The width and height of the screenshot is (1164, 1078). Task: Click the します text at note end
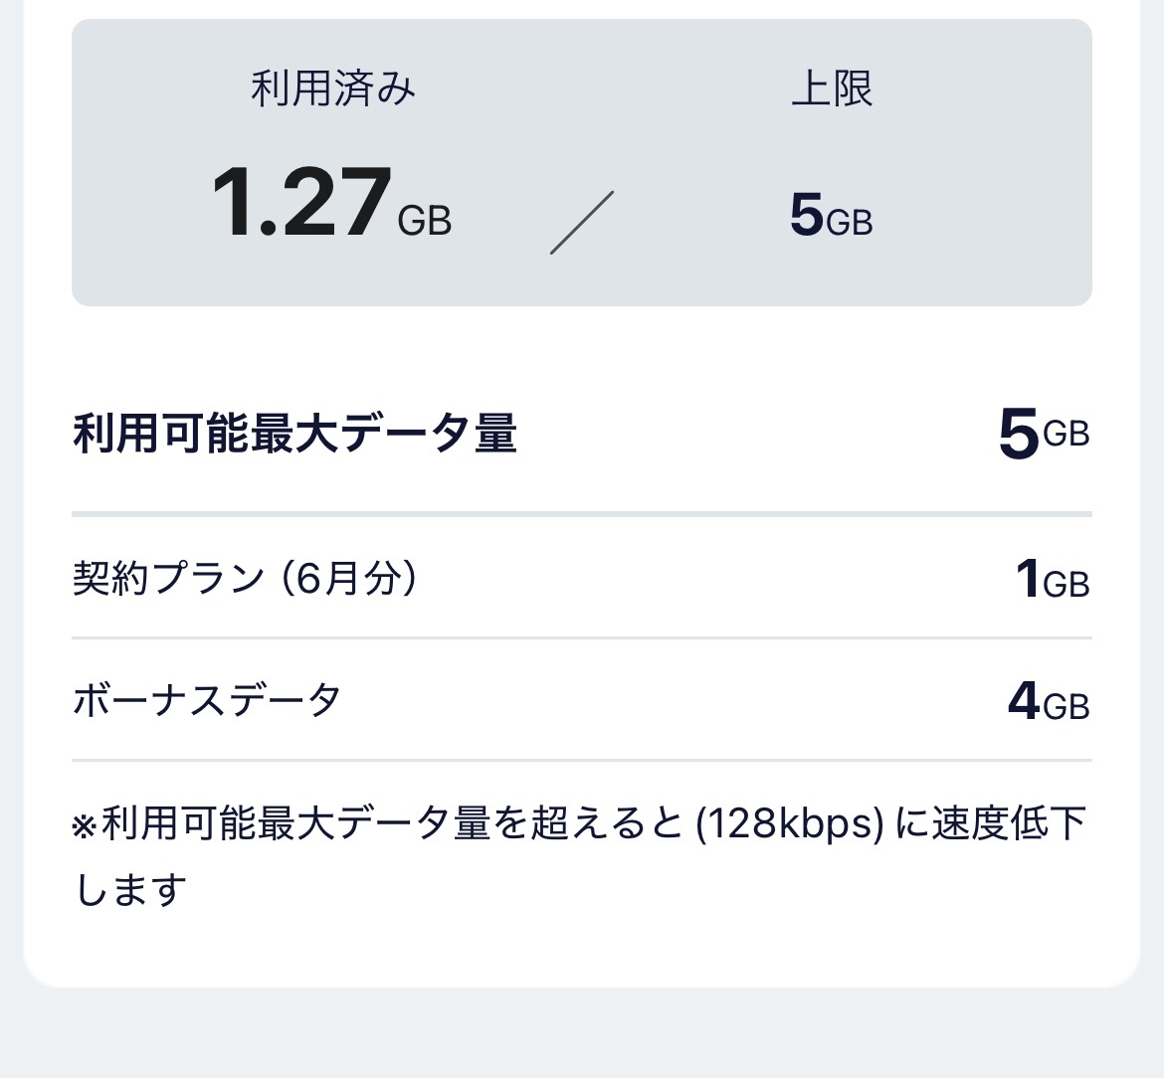click(x=130, y=889)
